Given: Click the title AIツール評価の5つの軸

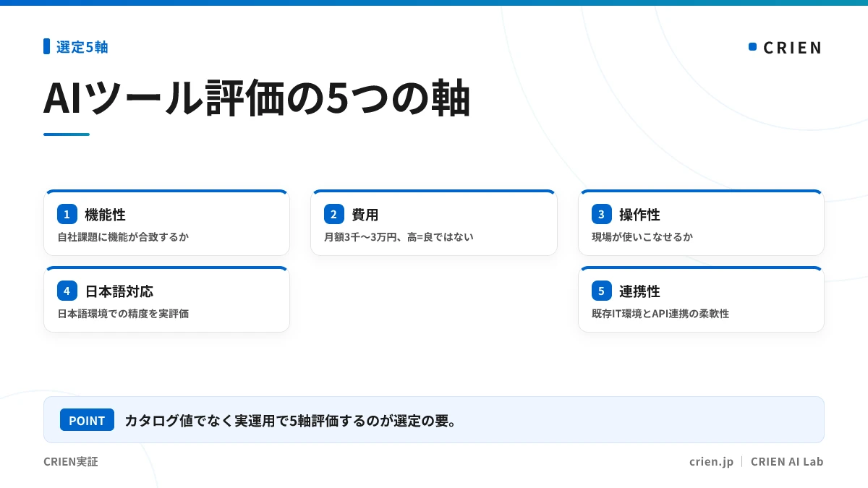Looking at the screenshot, I should (257, 98).
